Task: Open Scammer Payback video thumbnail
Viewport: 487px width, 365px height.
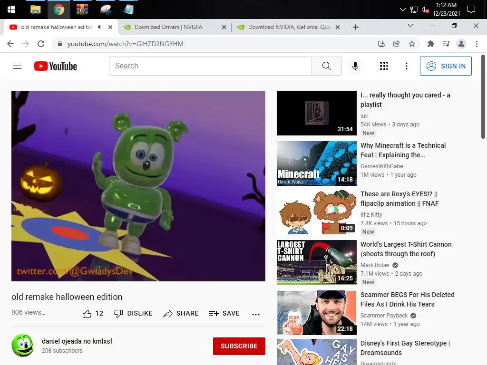Action: click(316, 313)
